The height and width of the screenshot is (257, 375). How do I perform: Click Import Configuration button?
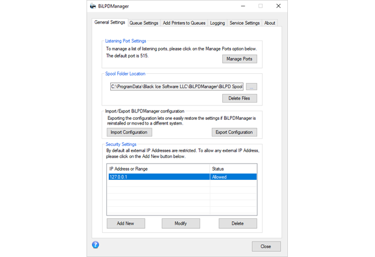tap(129, 132)
